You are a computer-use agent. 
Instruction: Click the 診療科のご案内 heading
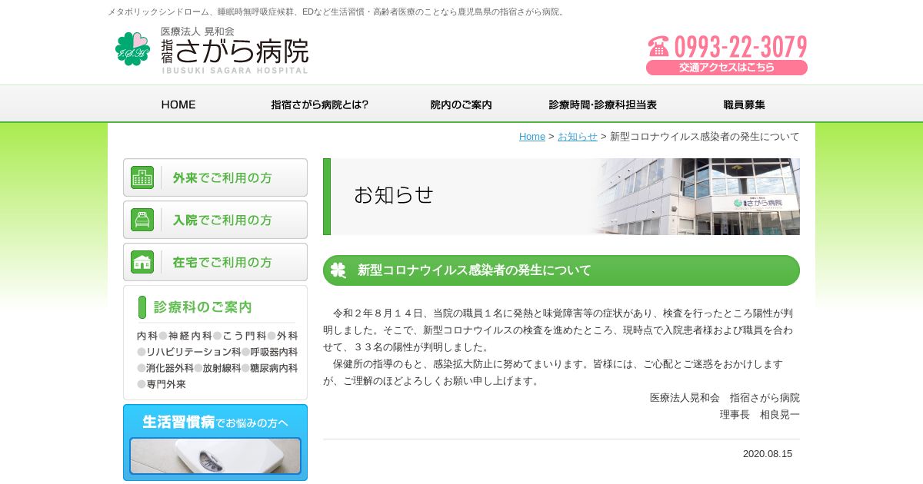click(x=203, y=307)
